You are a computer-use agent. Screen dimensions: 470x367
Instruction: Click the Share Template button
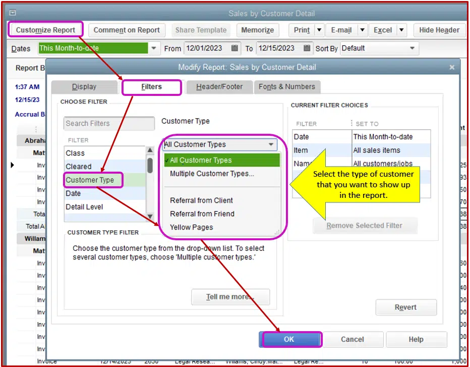tap(201, 30)
